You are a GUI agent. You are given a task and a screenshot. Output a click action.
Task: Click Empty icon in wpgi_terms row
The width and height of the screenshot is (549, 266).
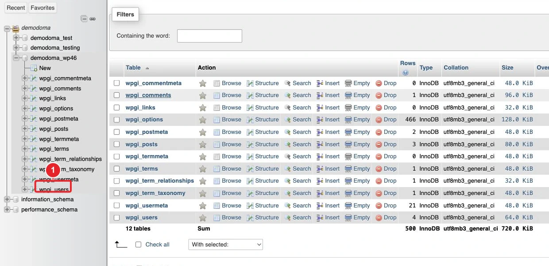(x=348, y=169)
